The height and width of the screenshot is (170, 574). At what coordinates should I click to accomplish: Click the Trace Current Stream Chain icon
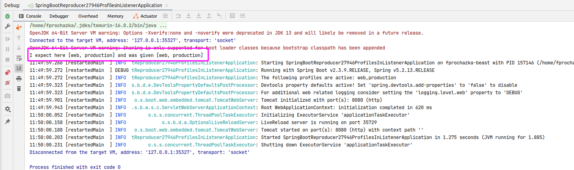coord(243,16)
